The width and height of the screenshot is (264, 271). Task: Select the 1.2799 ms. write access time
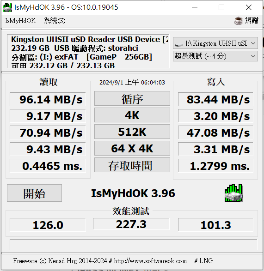[x=215, y=166]
